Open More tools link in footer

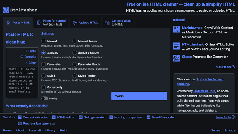[x=223, y=117]
